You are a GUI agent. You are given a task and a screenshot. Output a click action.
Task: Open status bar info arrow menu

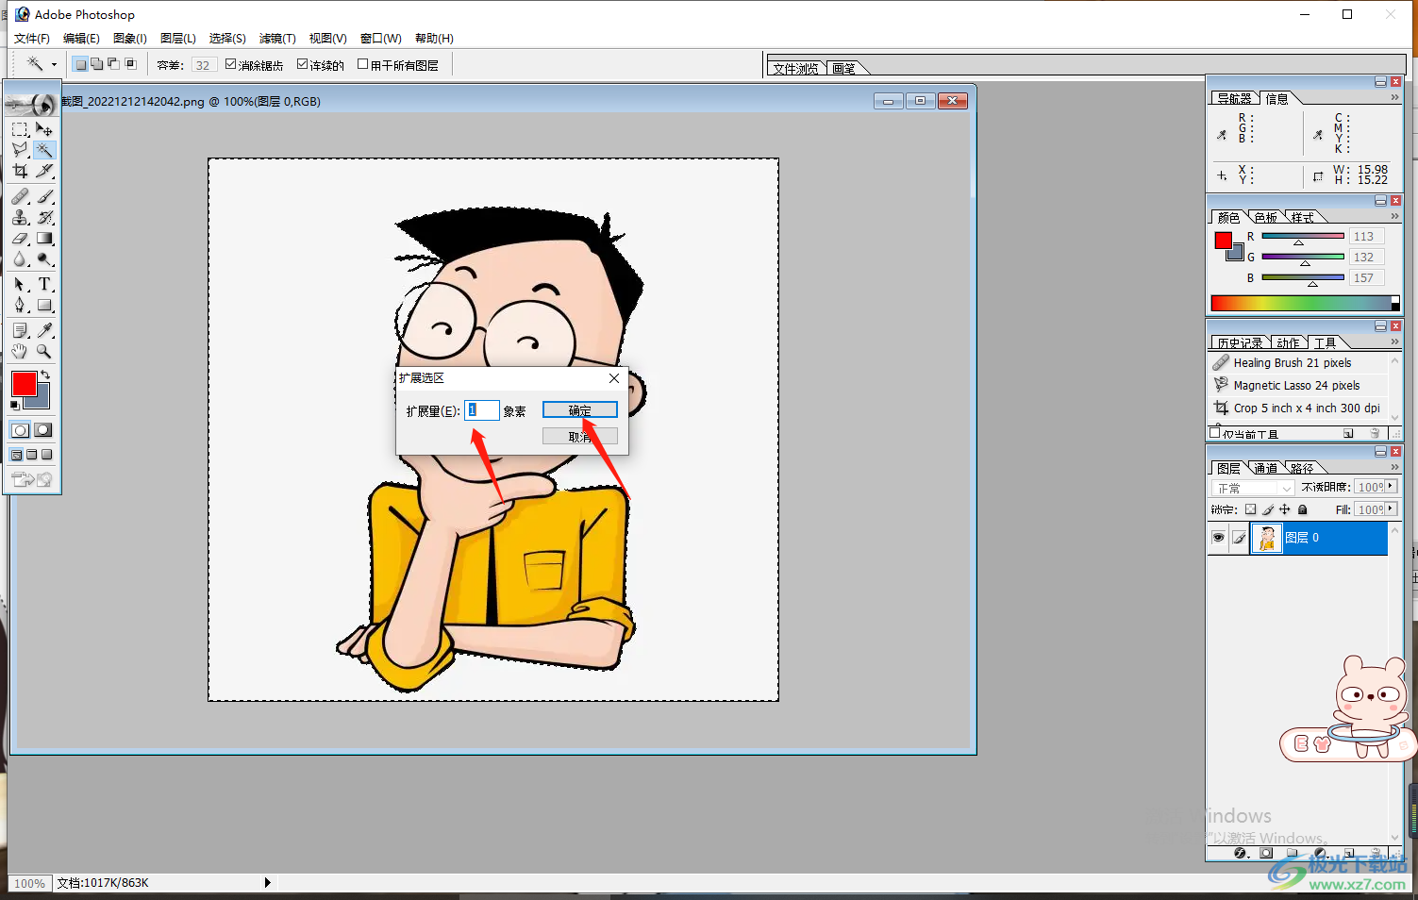268,883
